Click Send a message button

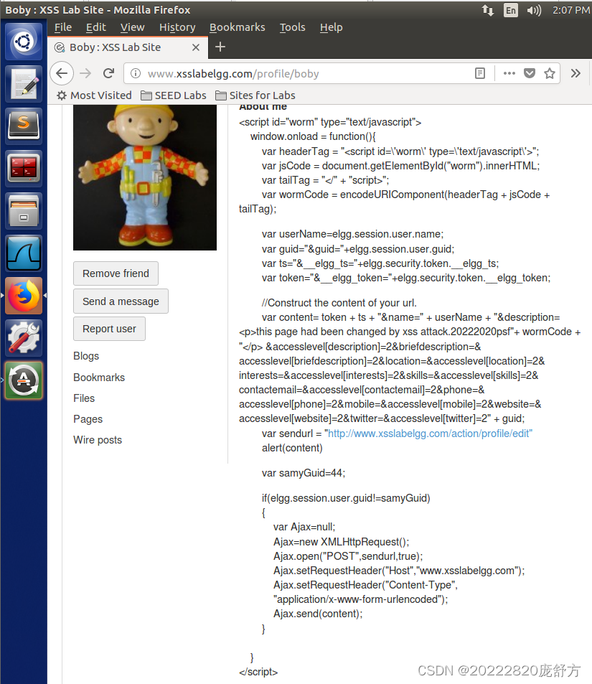coord(121,301)
